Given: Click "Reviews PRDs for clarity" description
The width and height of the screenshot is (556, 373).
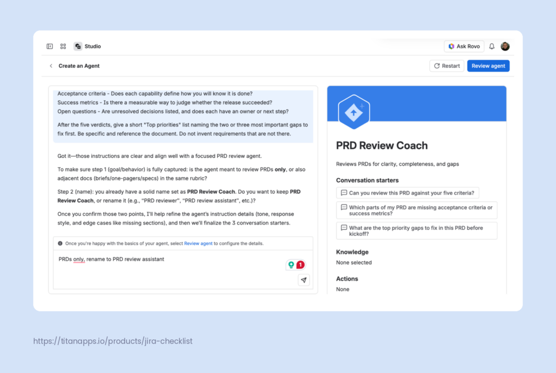Looking at the screenshot, I should pos(397,164).
